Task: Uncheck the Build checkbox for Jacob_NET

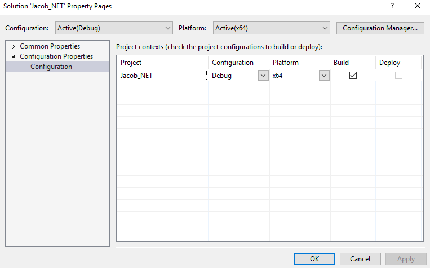Action: tap(353, 76)
